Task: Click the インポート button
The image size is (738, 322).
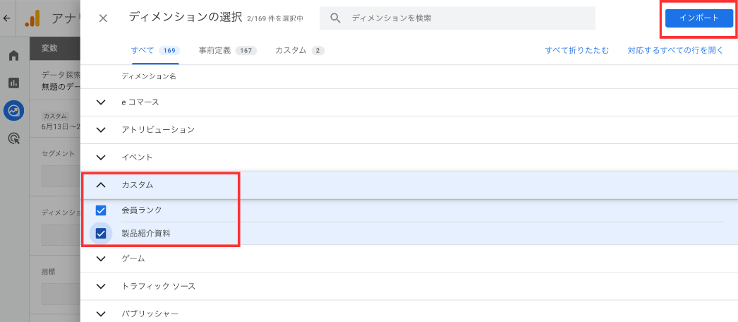Action: pos(699,18)
